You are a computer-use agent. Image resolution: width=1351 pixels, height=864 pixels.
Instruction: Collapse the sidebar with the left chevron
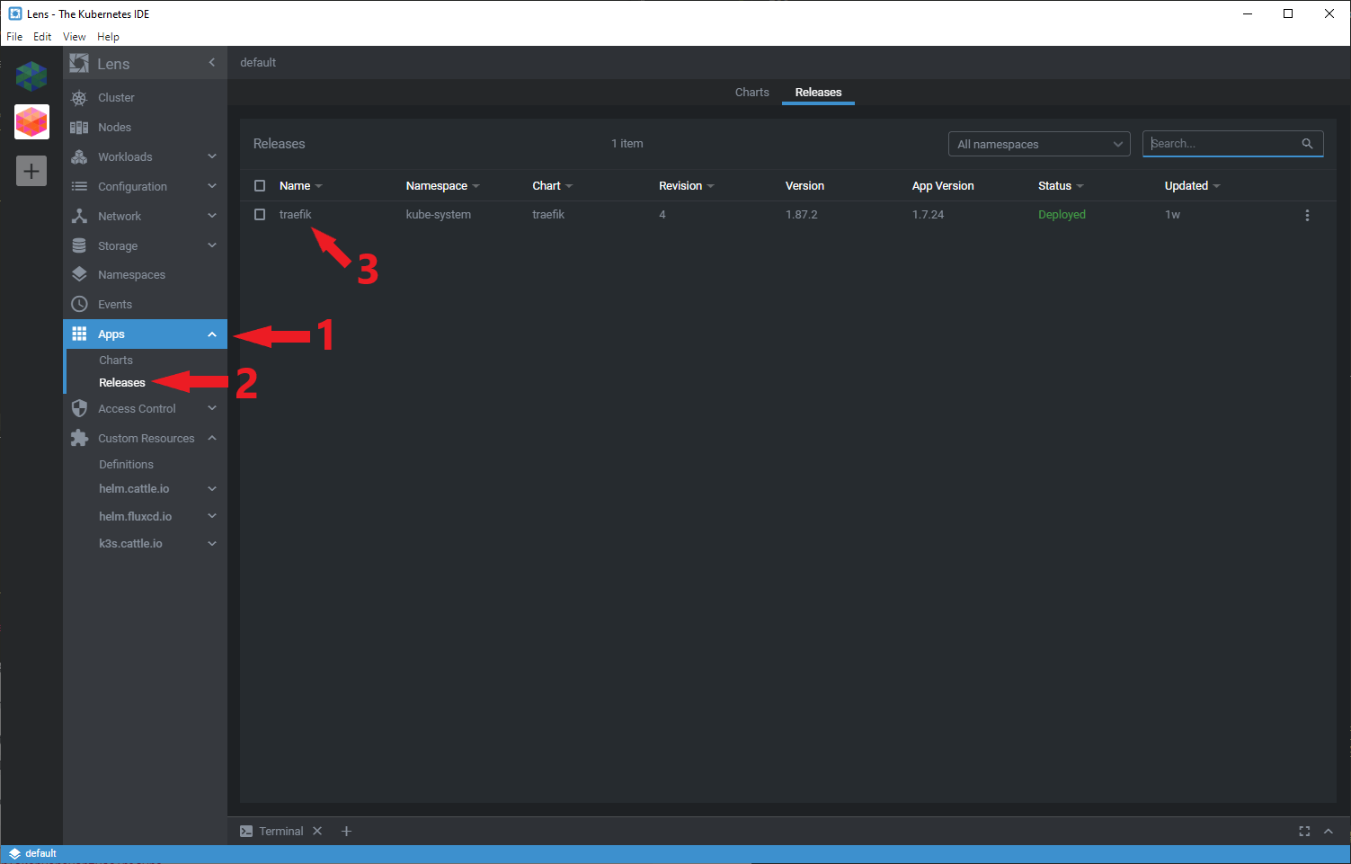pos(212,62)
